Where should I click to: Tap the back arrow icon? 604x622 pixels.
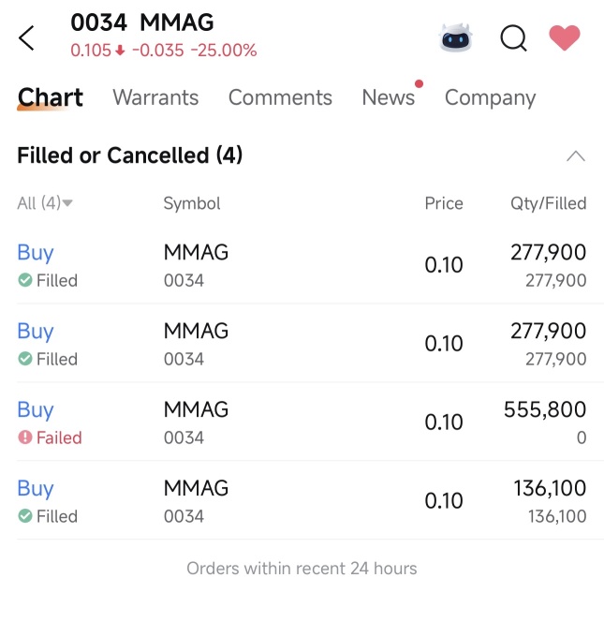[26, 38]
